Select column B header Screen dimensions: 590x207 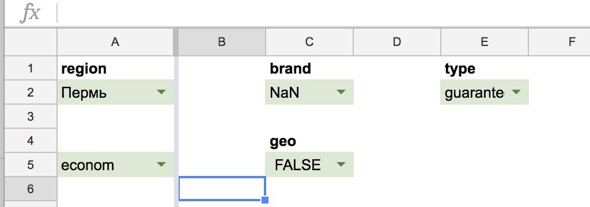[x=222, y=42]
